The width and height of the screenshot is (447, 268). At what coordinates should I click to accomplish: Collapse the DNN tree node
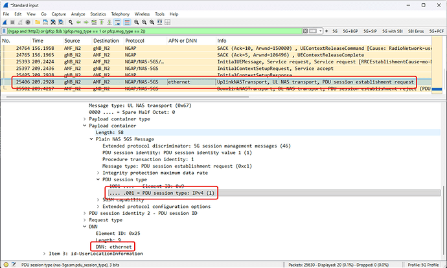coord(85,227)
